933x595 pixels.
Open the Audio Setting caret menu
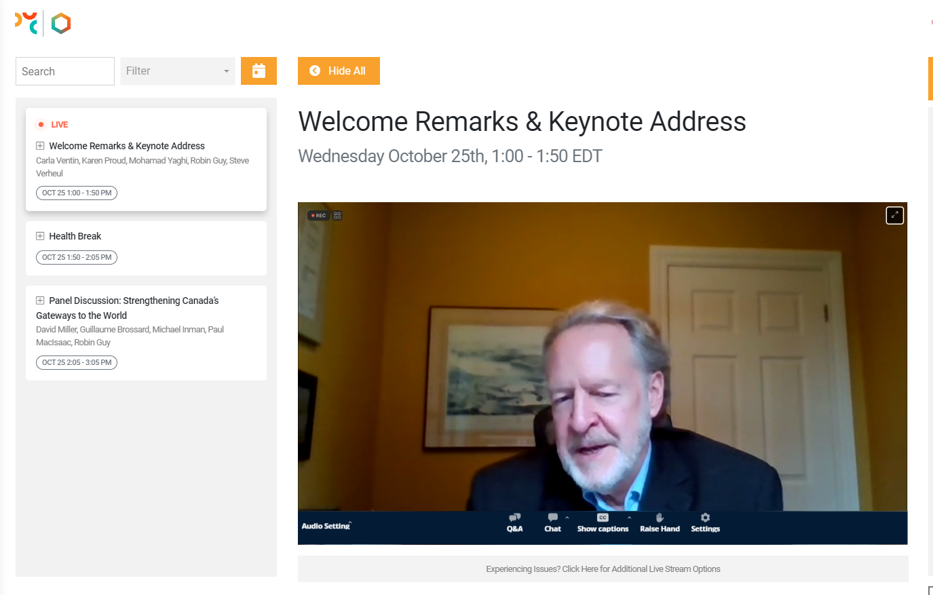pyautogui.click(x=350, y=522)
